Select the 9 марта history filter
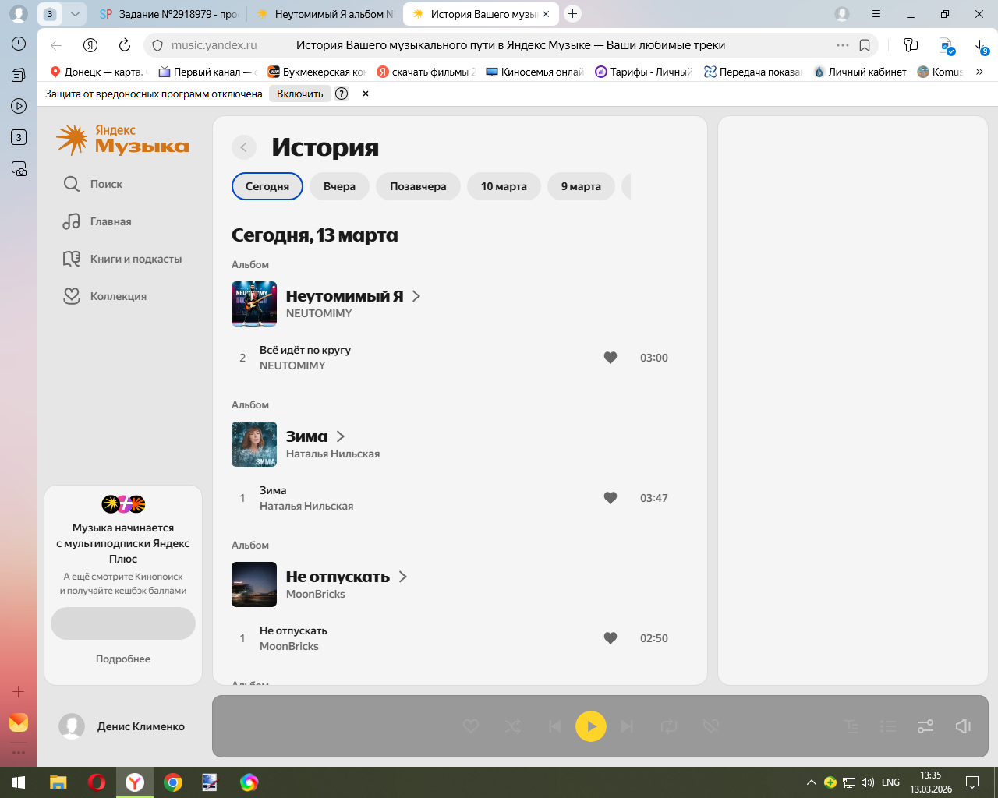Screen dimensions: 998x798 point(581,186)
